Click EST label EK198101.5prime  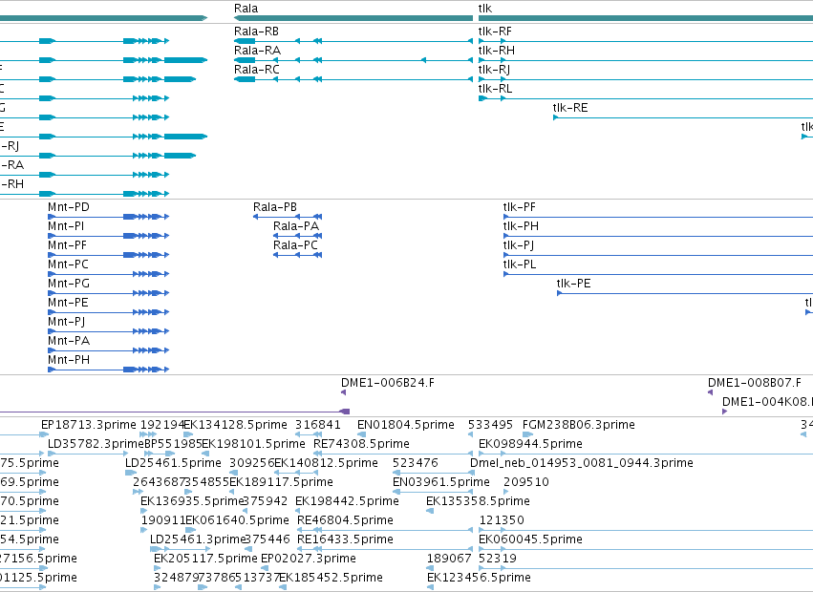(x=253, y=444)
